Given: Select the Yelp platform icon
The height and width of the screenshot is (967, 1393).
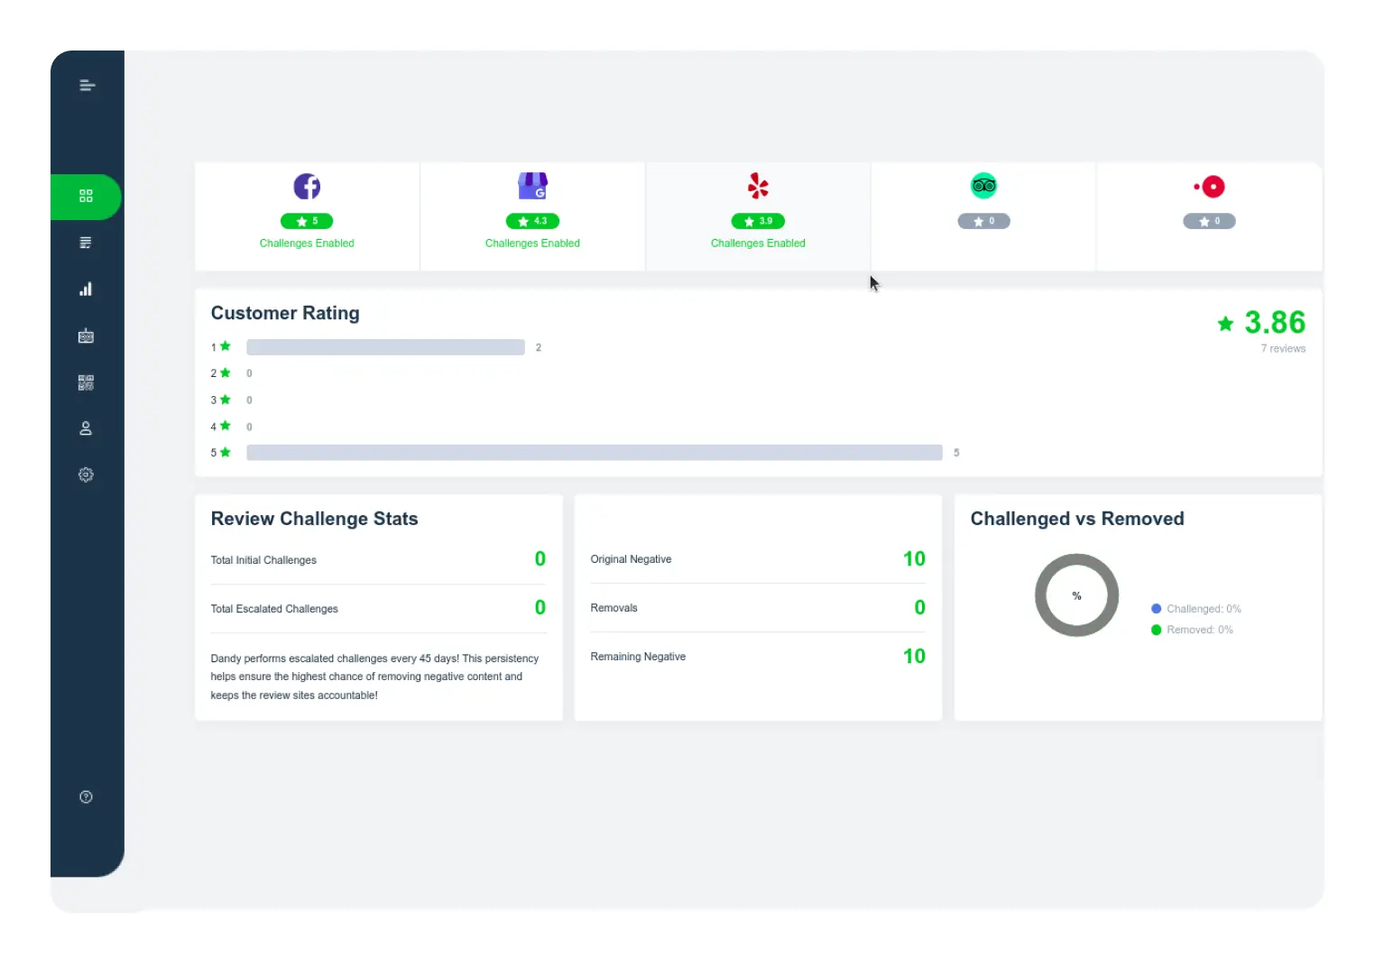Looking at the screenshot, I should pyautogui.click(x=758, y=187).
